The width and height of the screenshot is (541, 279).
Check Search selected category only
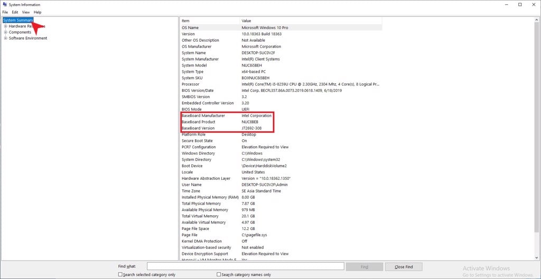point(120,275)
